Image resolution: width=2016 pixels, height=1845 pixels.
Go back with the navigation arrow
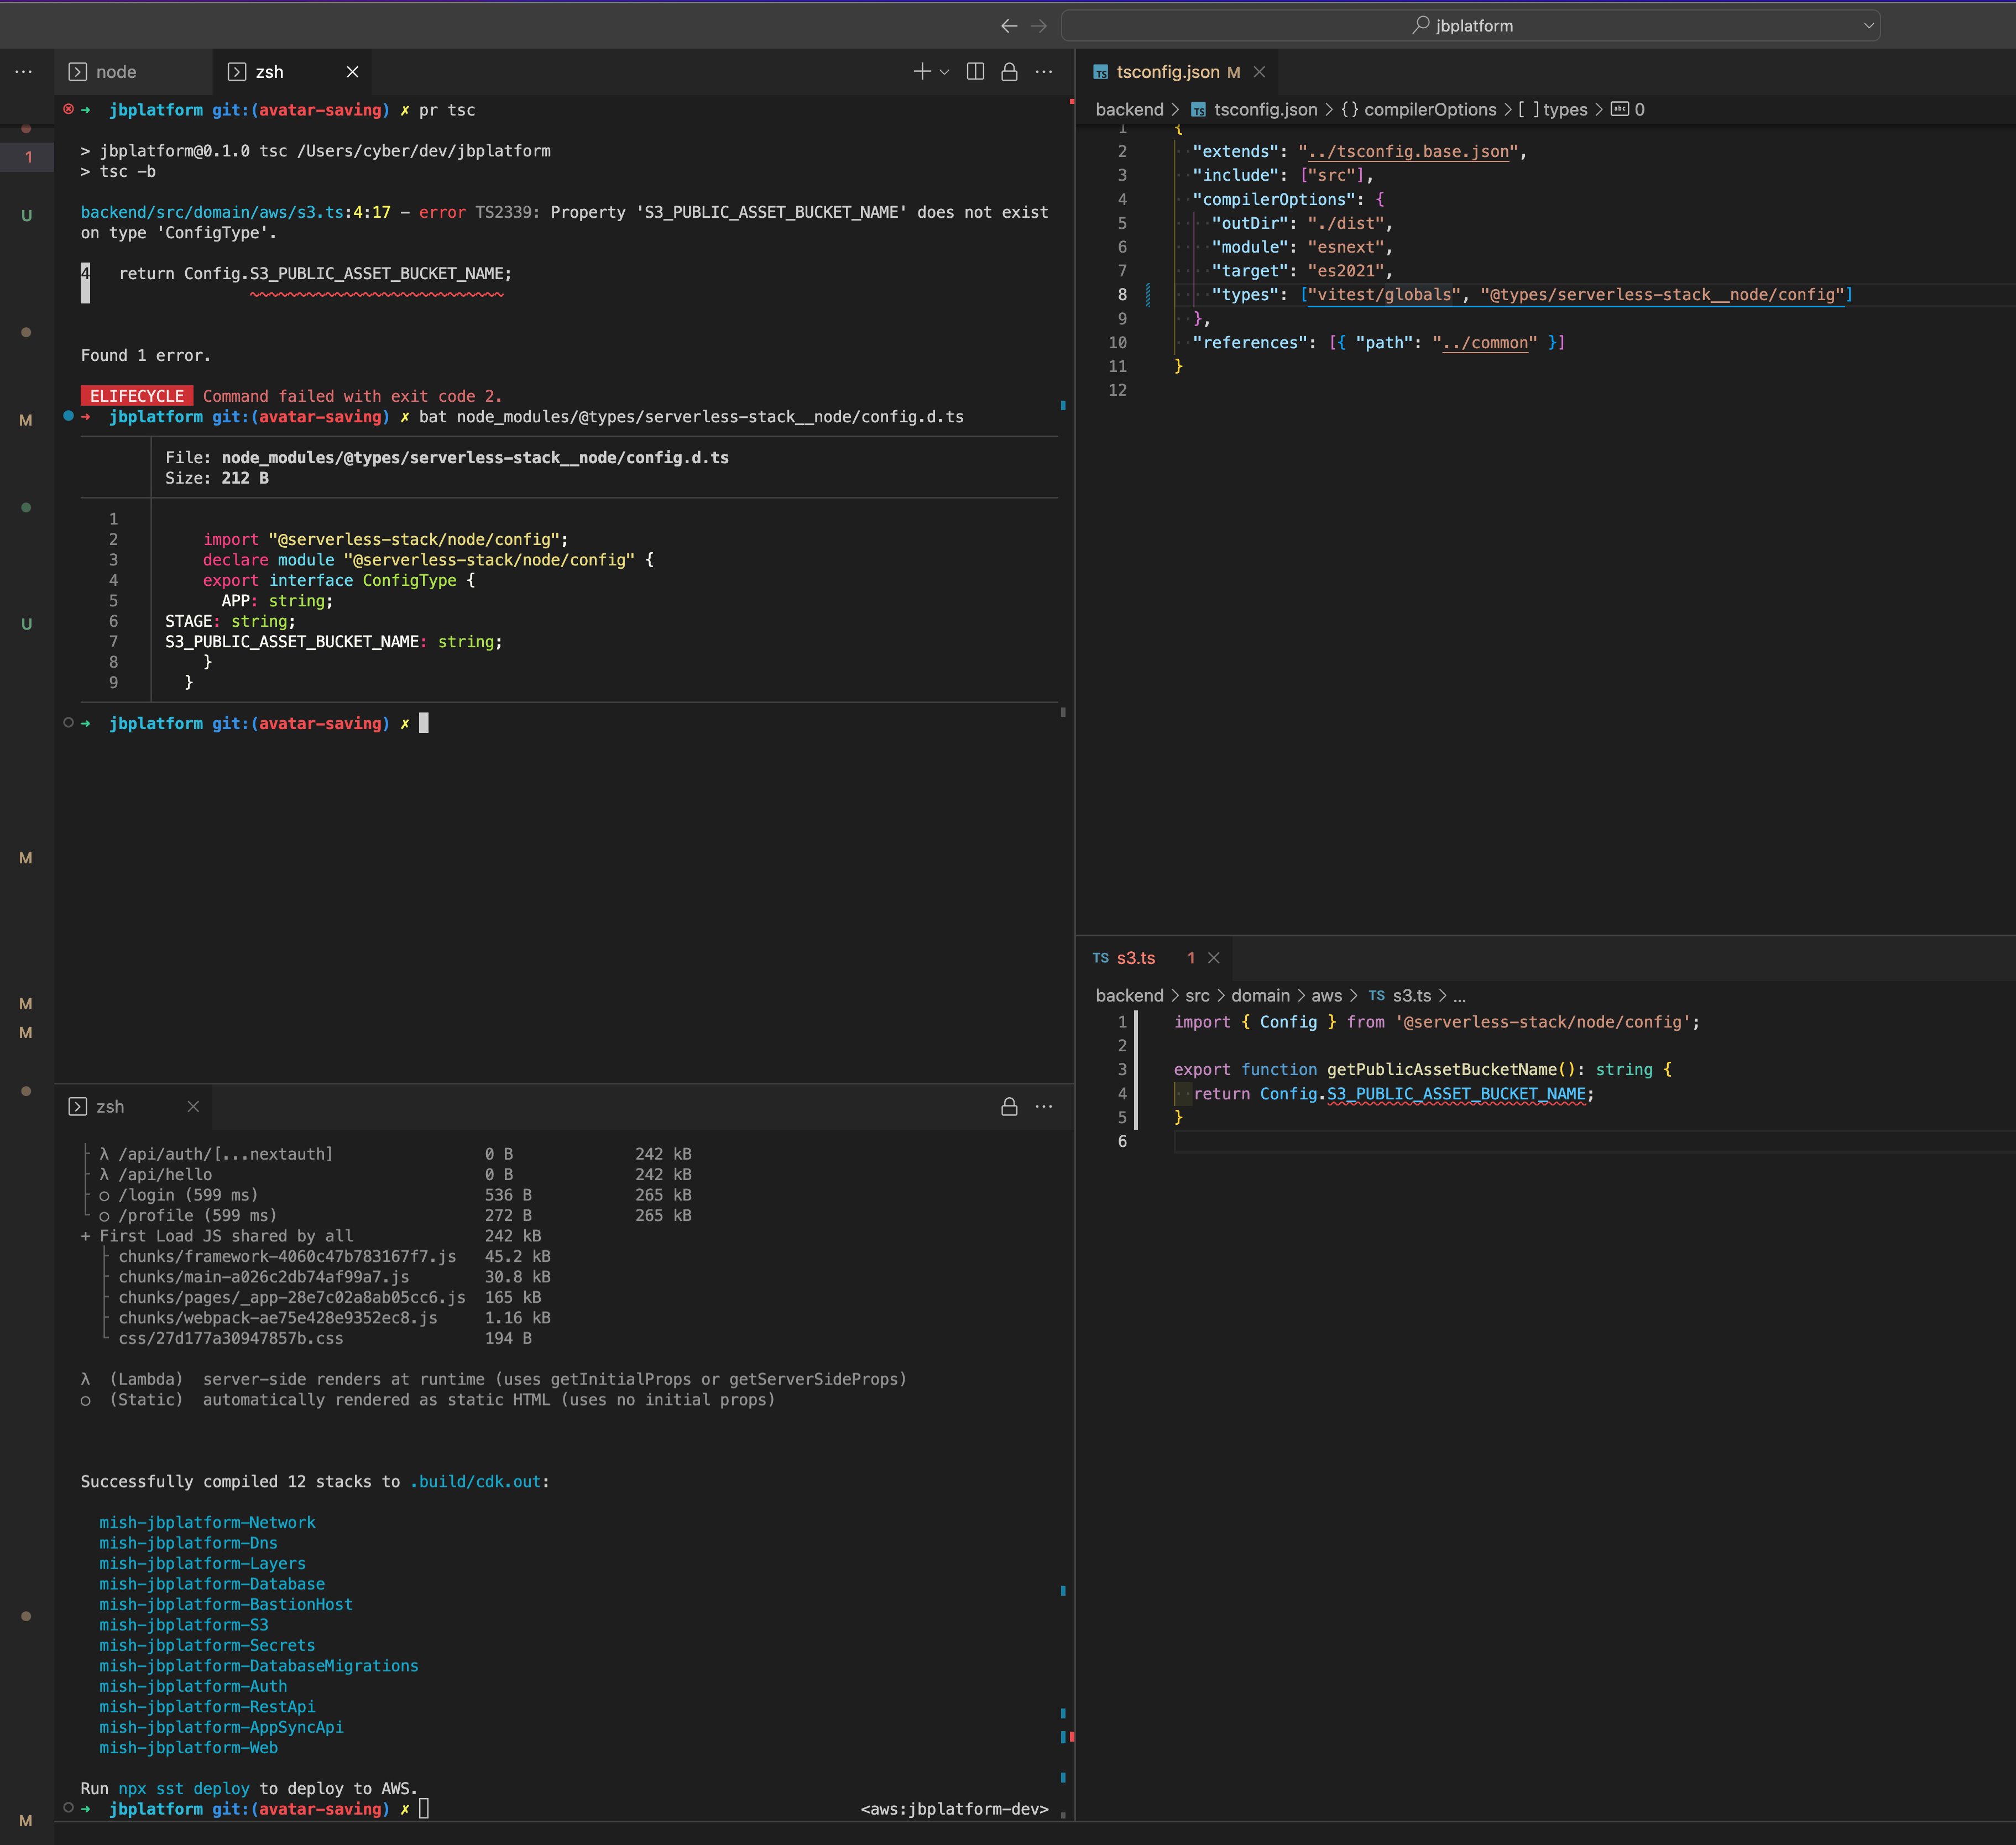point(1009,26)
